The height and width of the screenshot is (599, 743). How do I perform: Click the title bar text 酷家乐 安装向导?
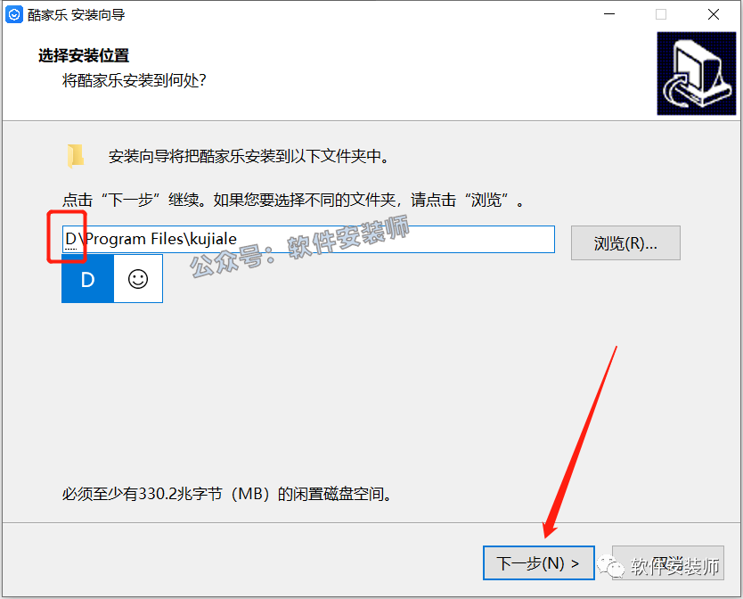coord(77,14)
